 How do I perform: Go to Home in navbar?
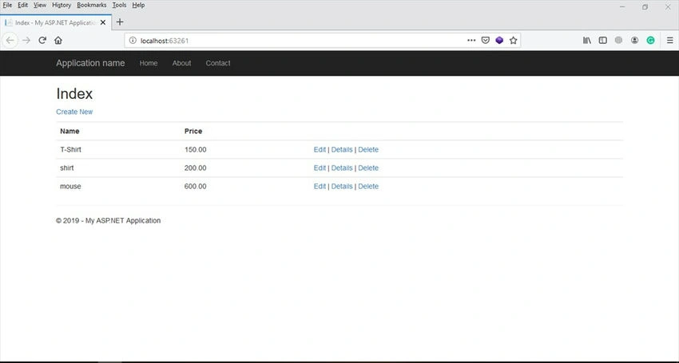(149, 63)
